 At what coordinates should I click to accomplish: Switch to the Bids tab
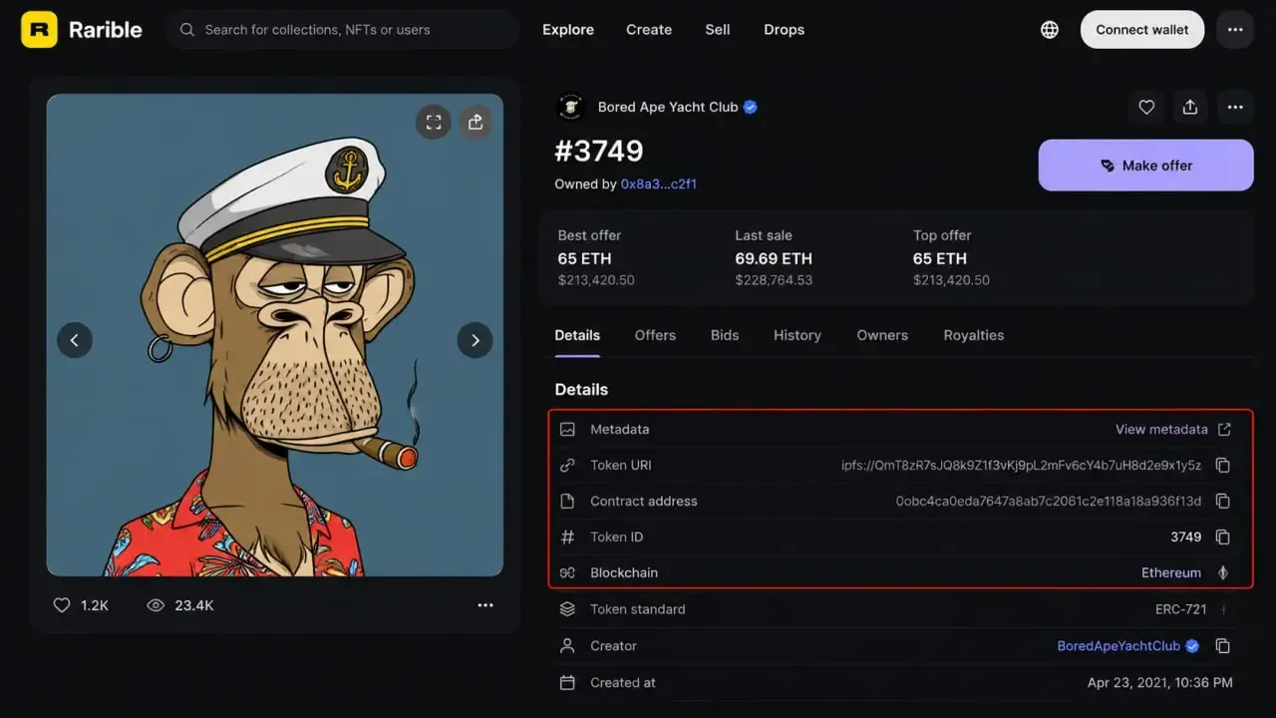(x=725, y=336)
